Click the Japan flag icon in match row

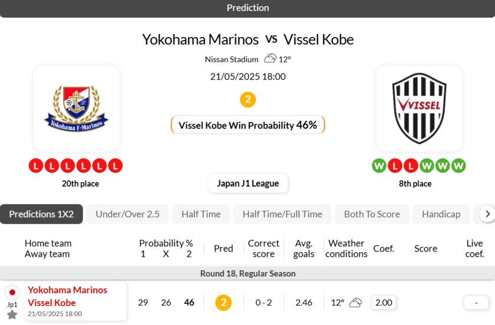coord(12,293)
